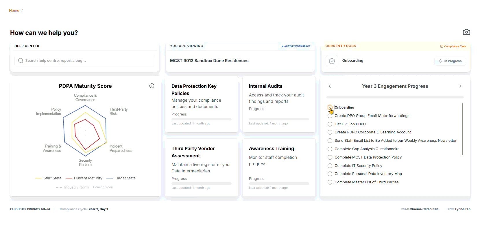Click the help centre search field
480x231 pixels.
(x=87, y=61)
